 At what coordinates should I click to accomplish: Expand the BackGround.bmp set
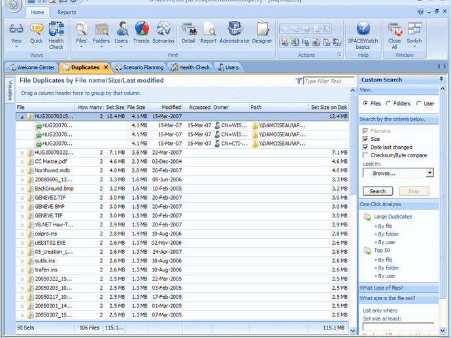(22, 189)
